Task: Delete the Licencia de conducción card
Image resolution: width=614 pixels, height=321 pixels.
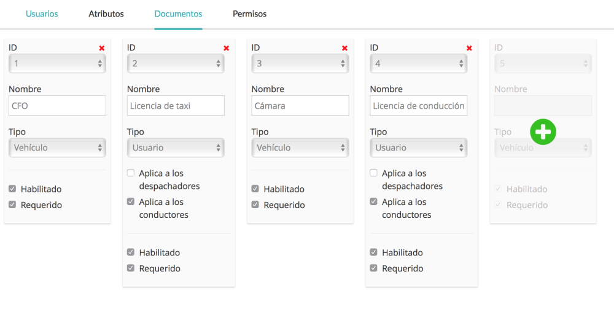Action: click(x=469, y=48)
